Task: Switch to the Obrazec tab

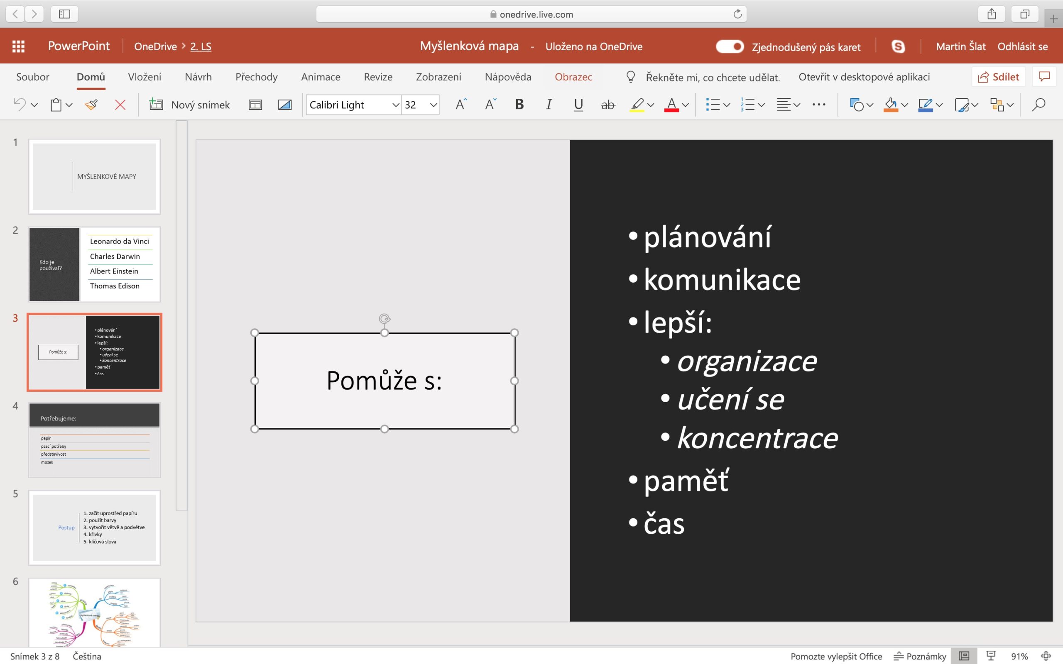Action: [x=573, y=77]
